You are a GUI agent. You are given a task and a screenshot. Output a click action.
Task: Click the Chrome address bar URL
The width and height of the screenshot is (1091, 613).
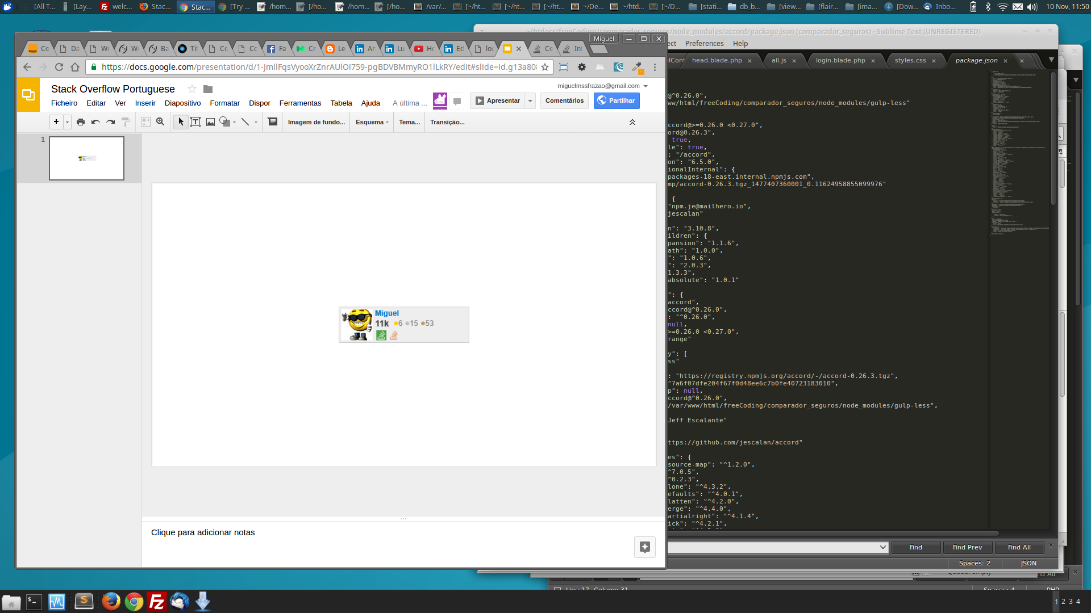point(318,67)
